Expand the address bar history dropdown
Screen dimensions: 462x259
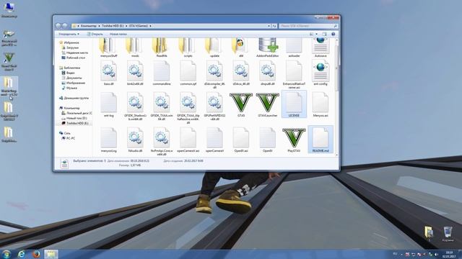[269, 26]
